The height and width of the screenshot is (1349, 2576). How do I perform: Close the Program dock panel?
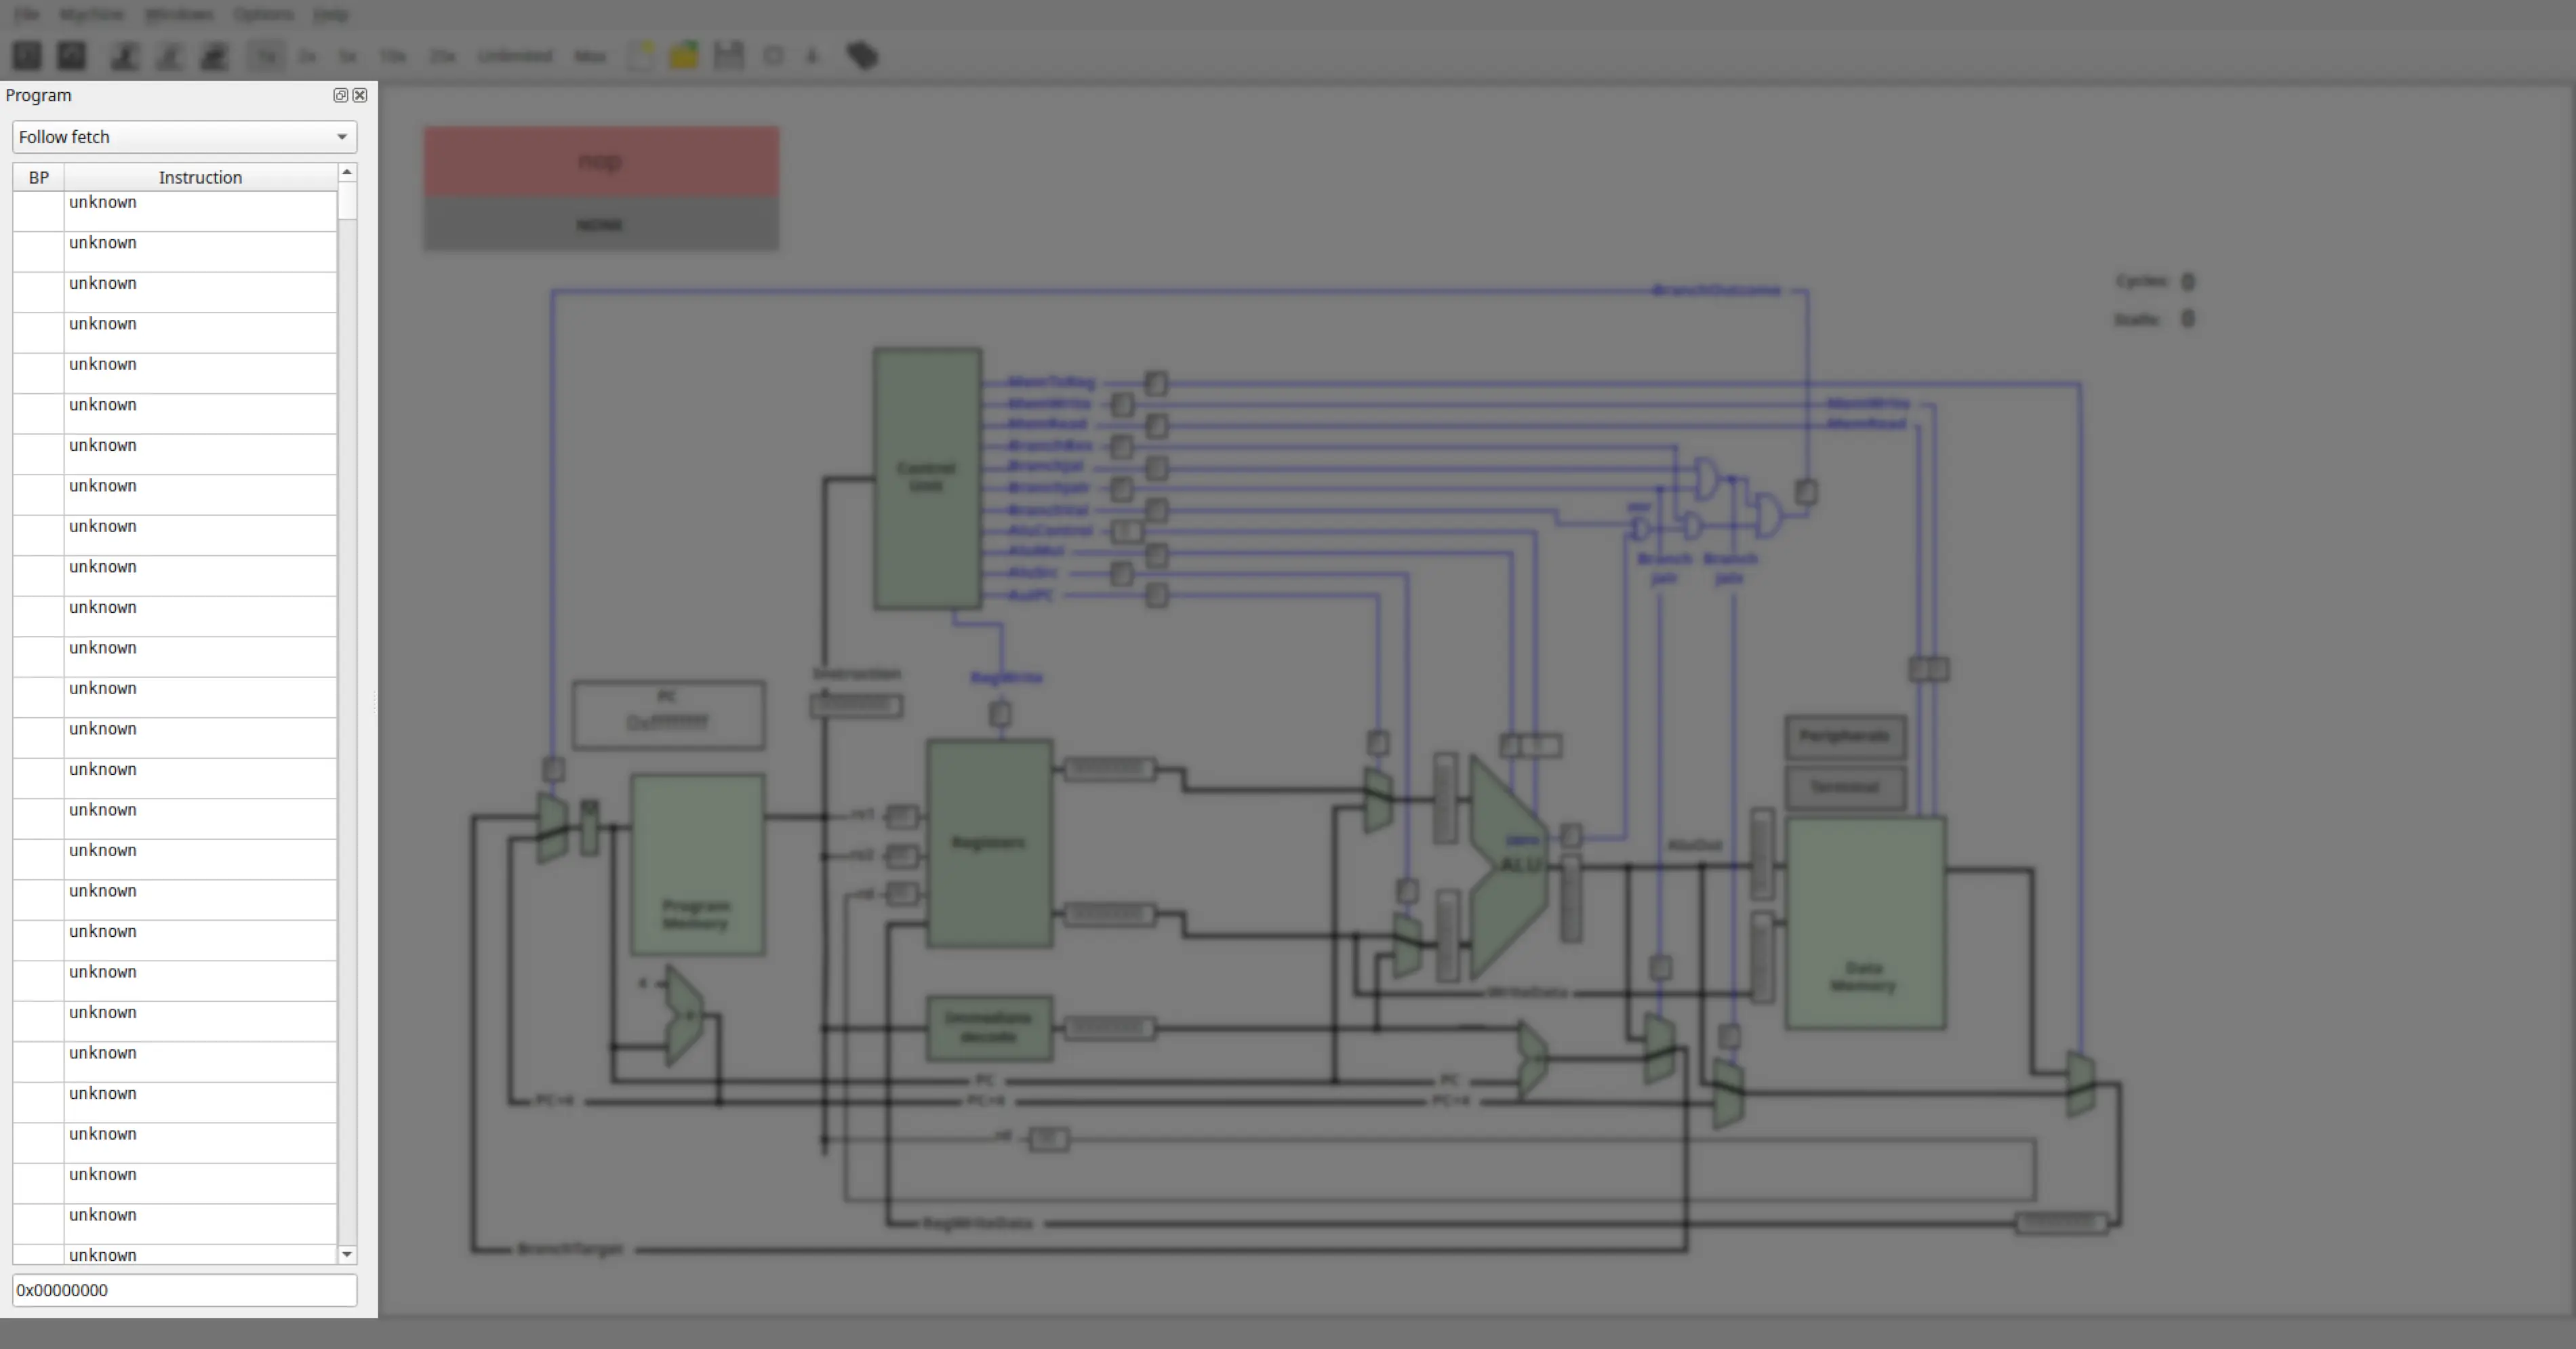(x=360, y=95)
